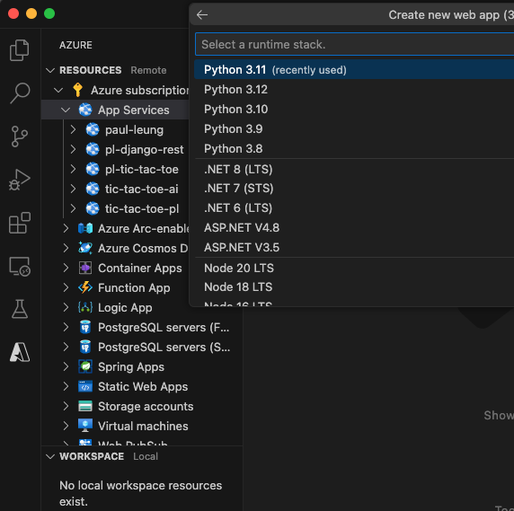
Task: Select Python 3.11 runtime stack
Action: point(354,69)
